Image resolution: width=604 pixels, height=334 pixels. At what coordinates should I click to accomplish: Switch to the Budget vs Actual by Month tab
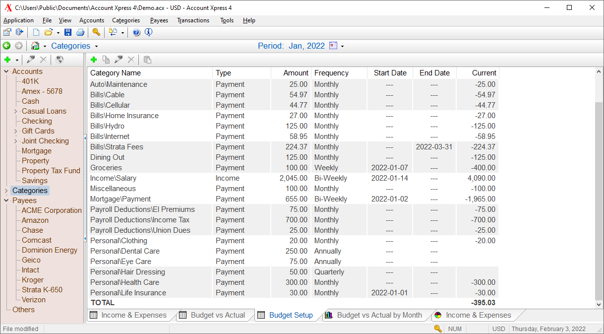[x=379, y=315]
